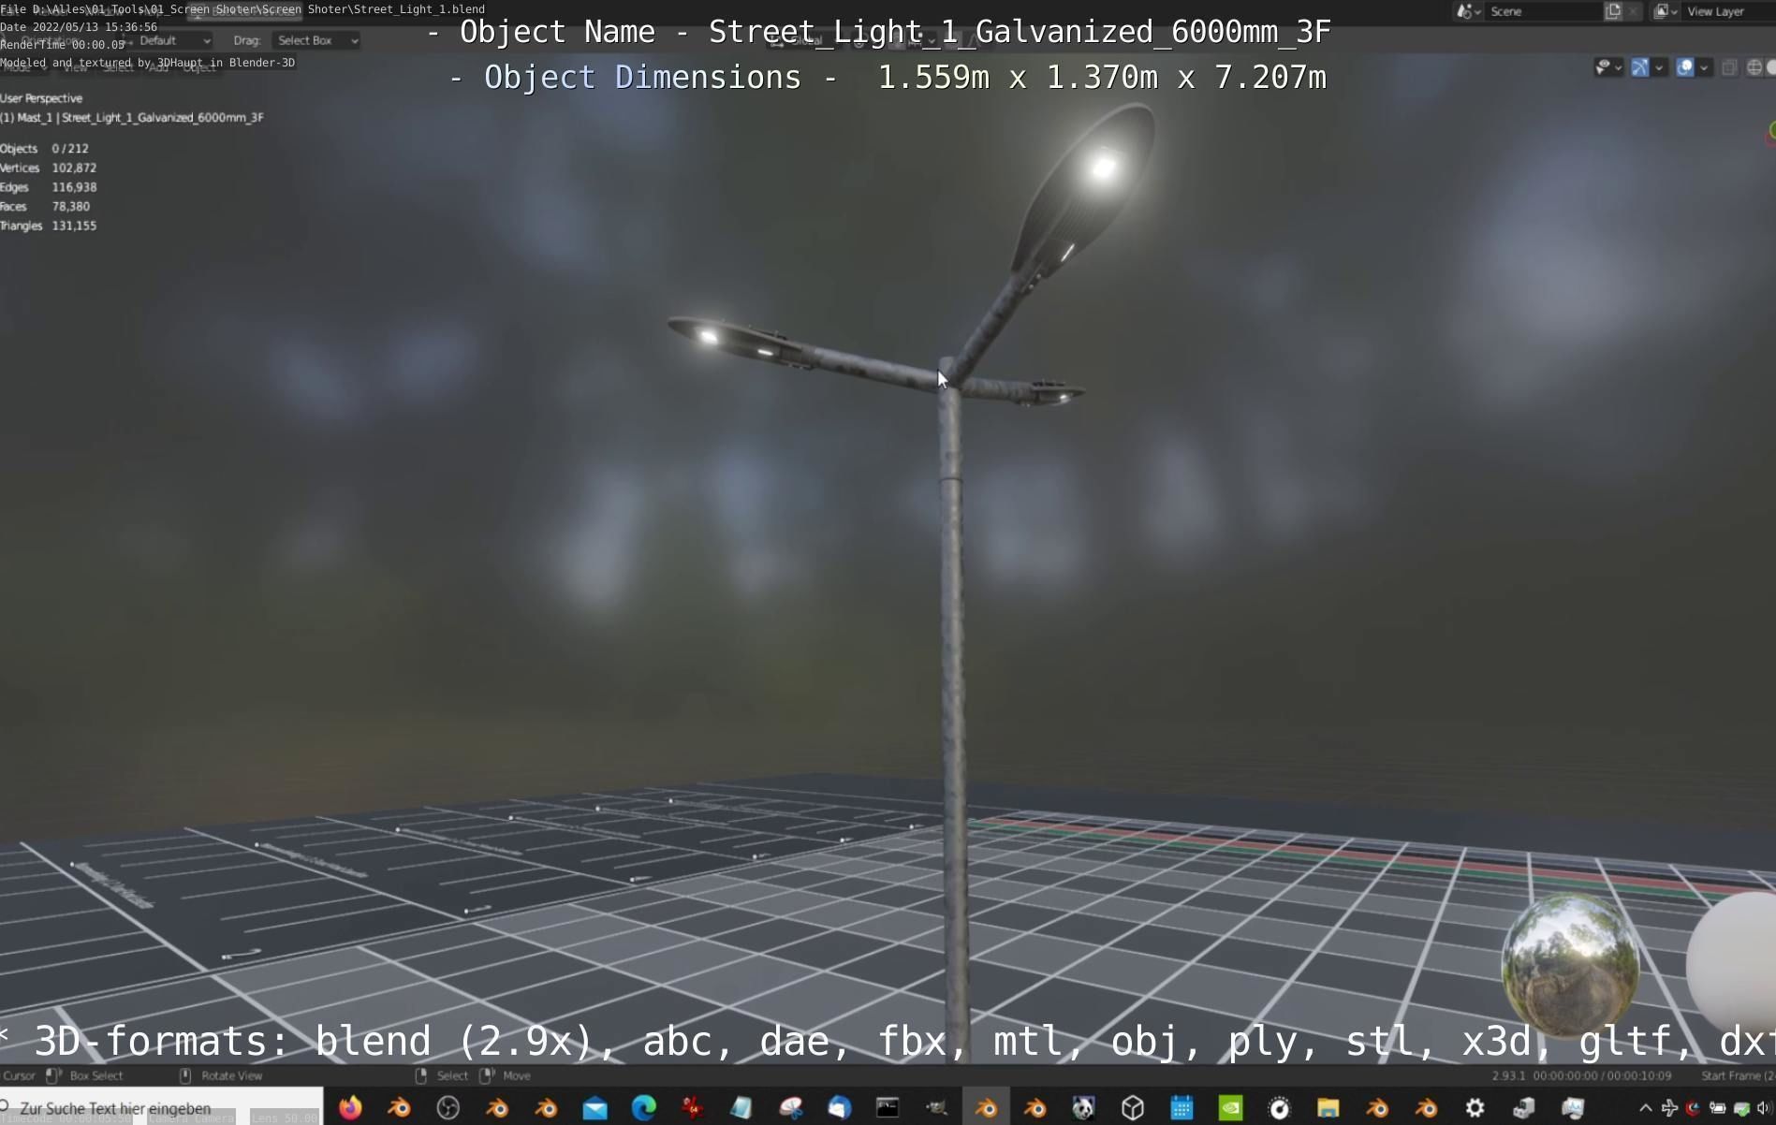Image resolution: width=1776 pixels, height=1125 pixels.
Task: Open the 3D cube app taskbar icon
Action: [x=1133, y=1108]
